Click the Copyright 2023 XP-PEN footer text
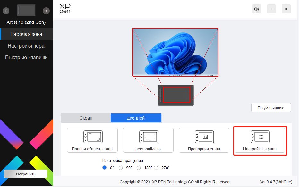Image resolution: width=299 pixels, height=187 pixels. (x=175, y=182)
